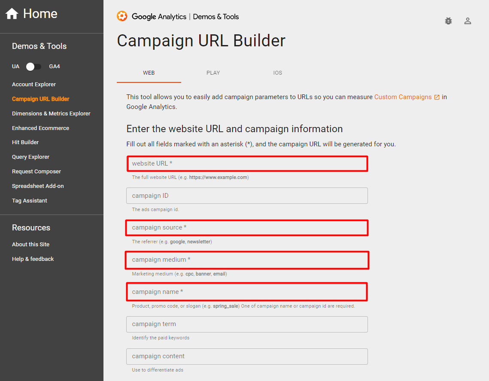The height and width of the screenshot is (381, 489).
Task: Open the Hit Builder page
Action: pyautogui.click(x=25, y=142)
